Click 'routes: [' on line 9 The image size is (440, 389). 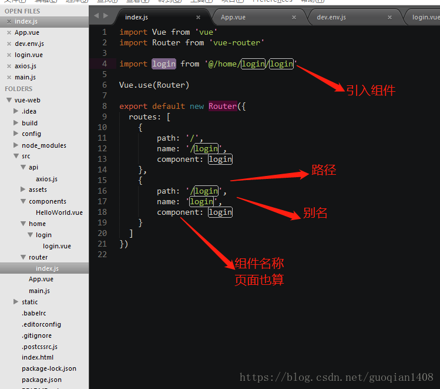point(150,117)
